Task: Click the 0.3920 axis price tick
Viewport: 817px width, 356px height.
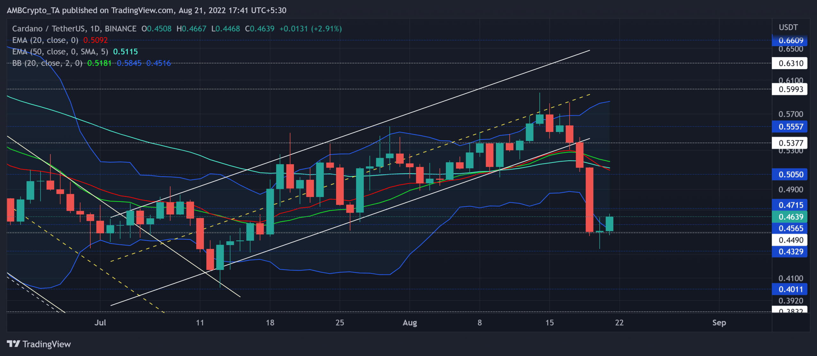Action: coord(791,301)
